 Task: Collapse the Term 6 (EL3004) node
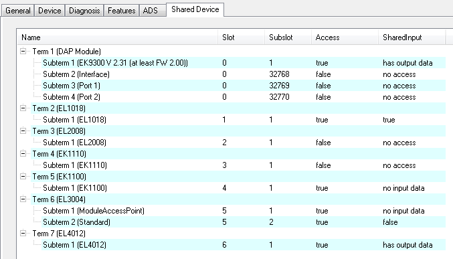[23, 199]
